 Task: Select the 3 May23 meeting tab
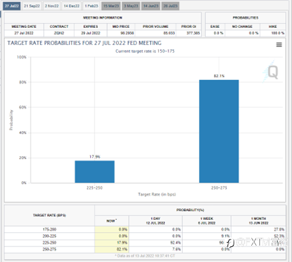(x=131, y=6)
